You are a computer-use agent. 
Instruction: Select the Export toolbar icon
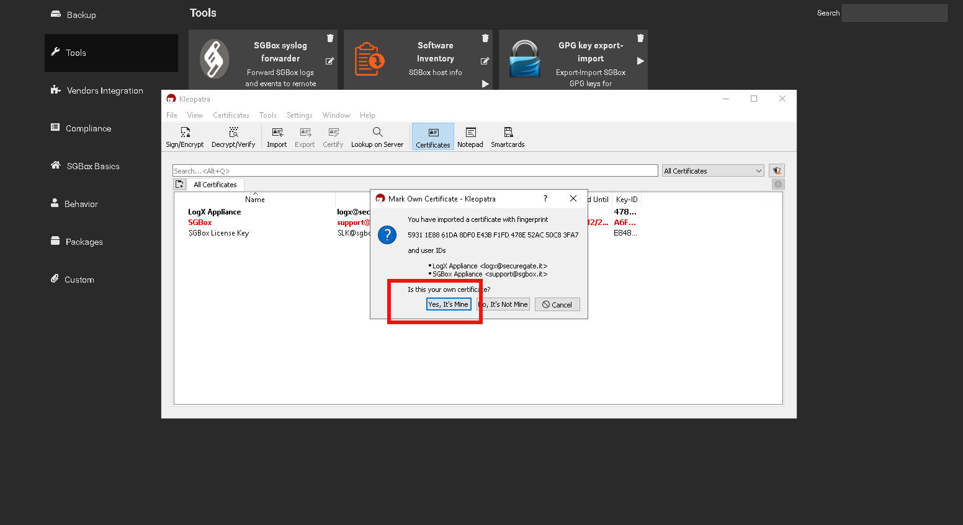pyautogui.click(x=305, y=137)
